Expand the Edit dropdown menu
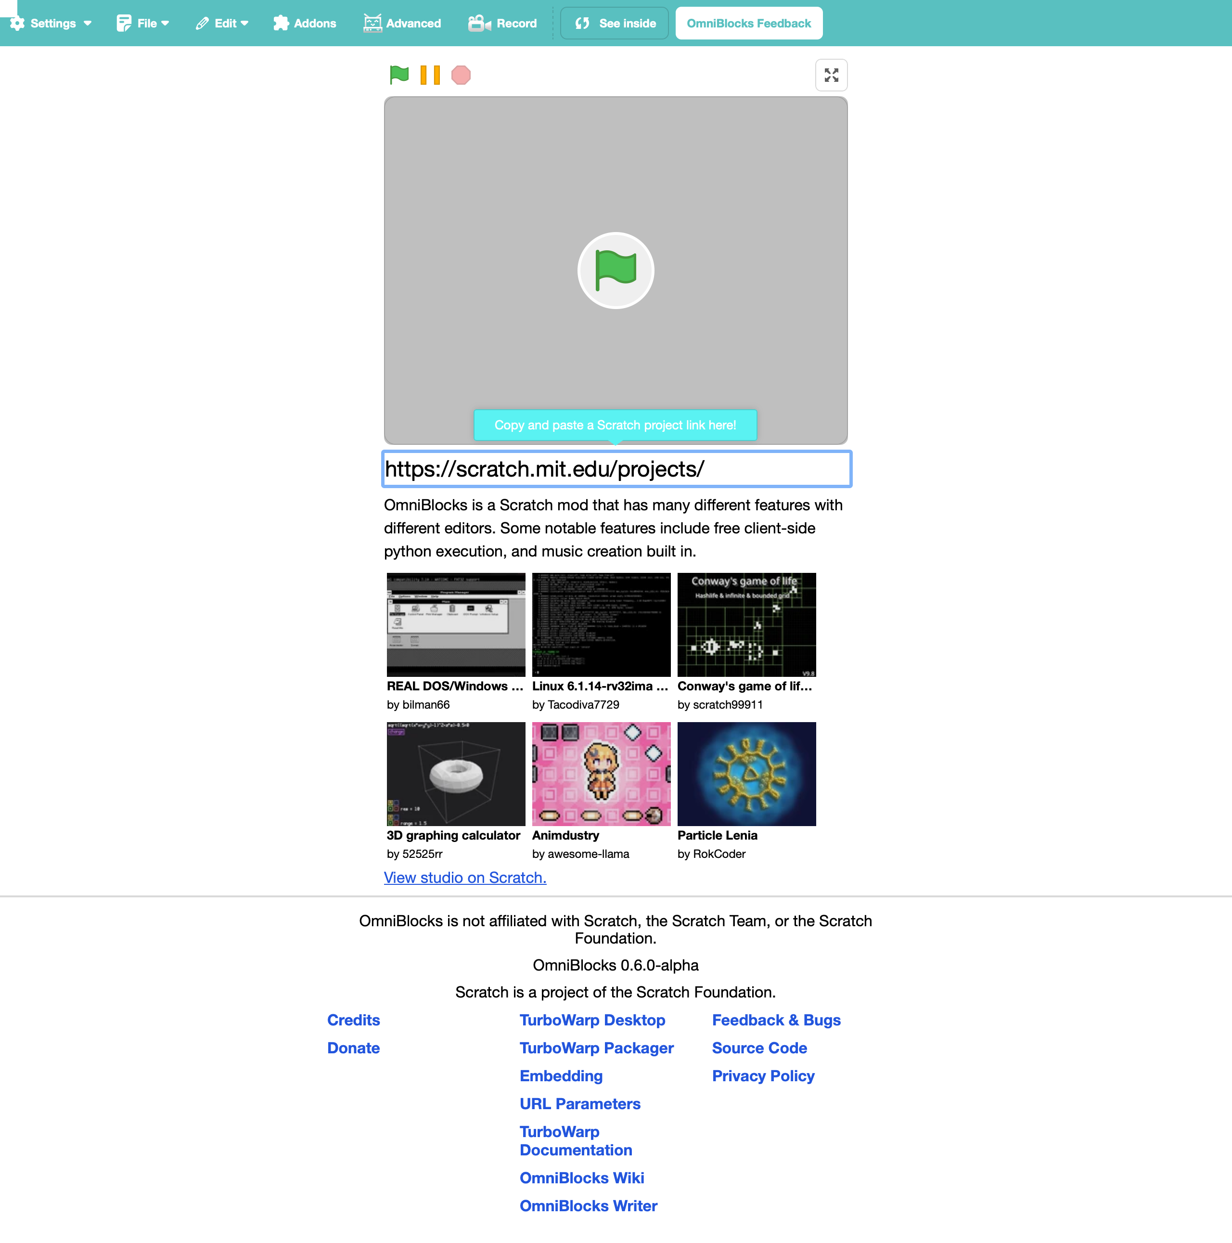1232x1243 pixels. (x=222, y=23)
